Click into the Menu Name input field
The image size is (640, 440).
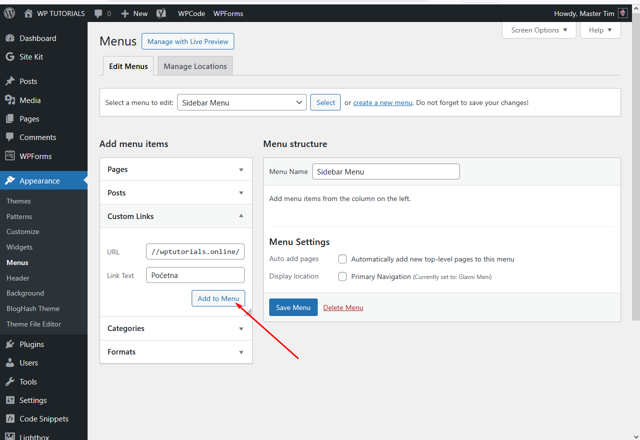pos(385,171)
